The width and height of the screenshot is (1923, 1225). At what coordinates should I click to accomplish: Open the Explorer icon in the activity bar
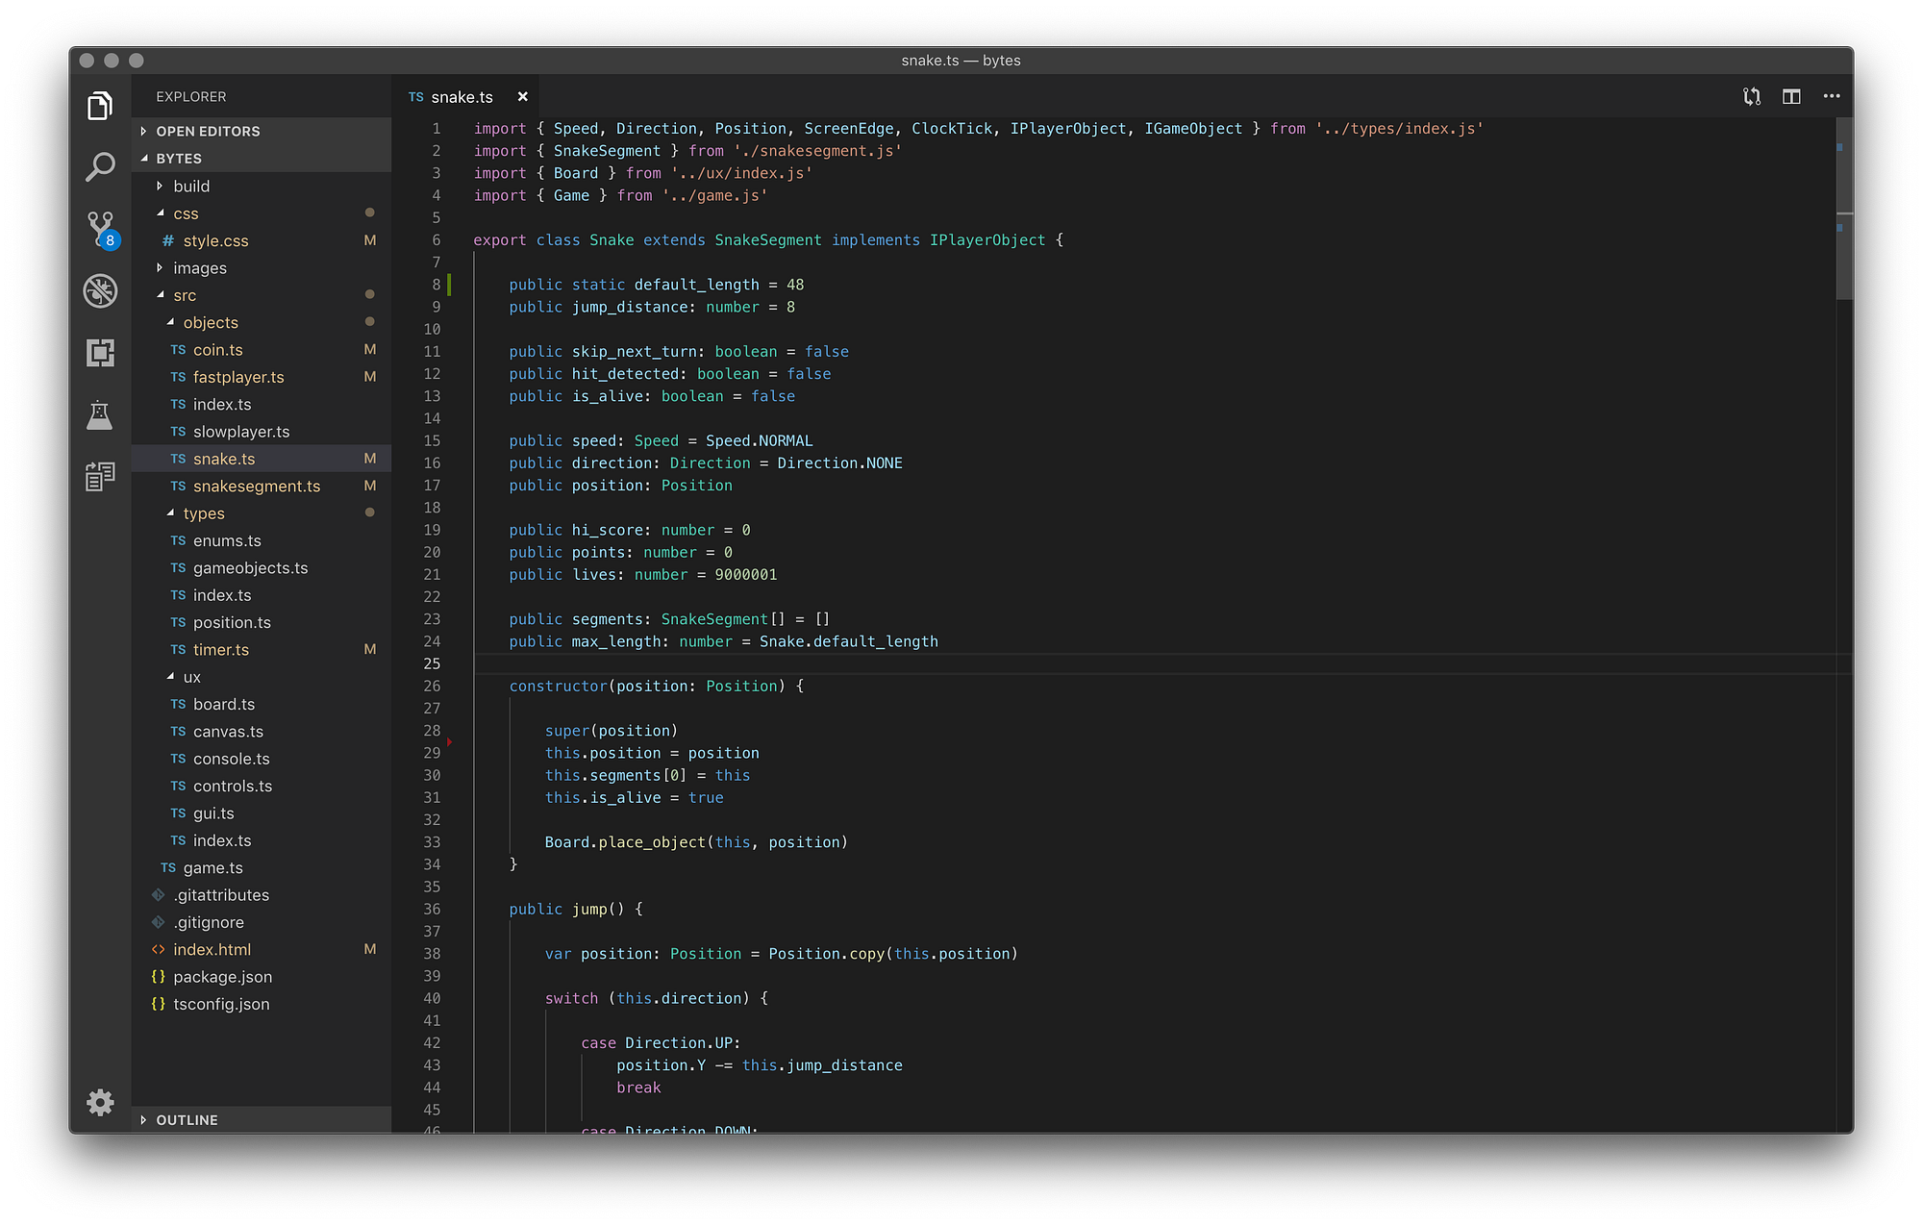point(100,106)
